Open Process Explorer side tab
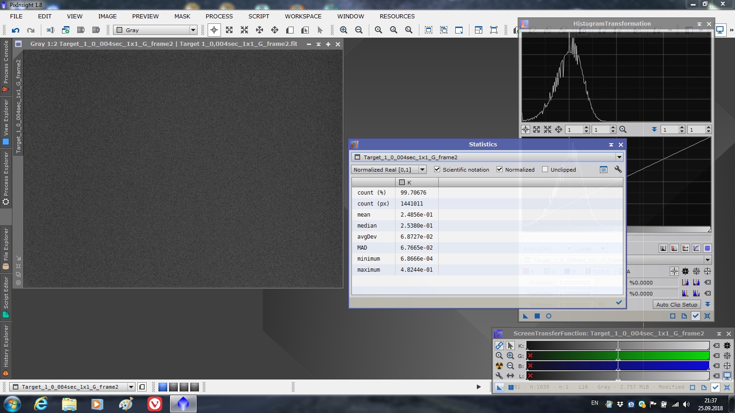Screen dimensions: 735x413 (6, 179)
